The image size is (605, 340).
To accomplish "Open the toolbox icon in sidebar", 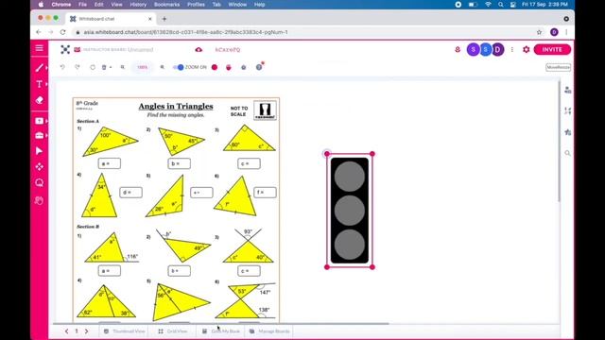I will click(40, 135).
